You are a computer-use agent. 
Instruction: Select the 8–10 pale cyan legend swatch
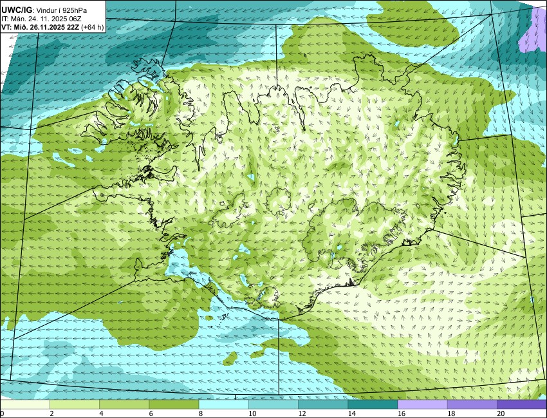point(223,404)
